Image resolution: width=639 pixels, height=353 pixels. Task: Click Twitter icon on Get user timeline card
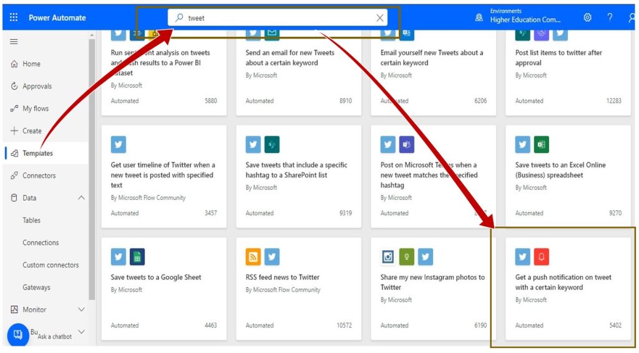119,144
